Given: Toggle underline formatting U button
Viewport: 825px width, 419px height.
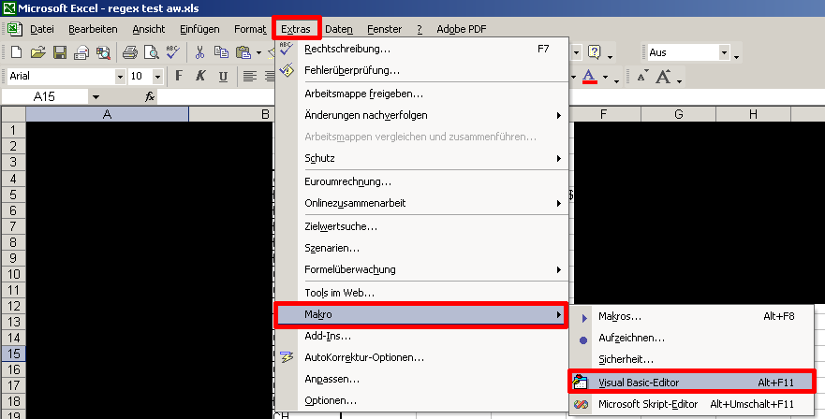Looking at the screenshot, I should point(223,77).
